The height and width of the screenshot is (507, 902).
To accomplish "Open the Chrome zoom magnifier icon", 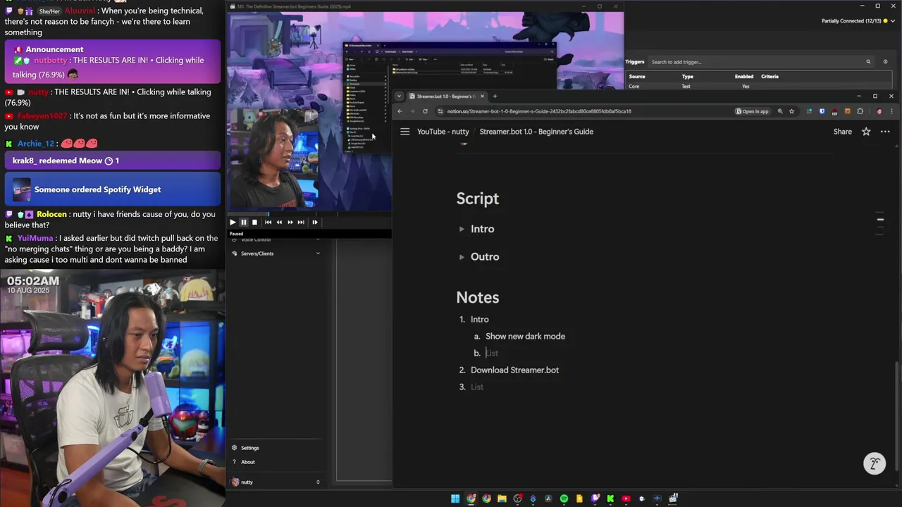I will (x=780, y=111).
